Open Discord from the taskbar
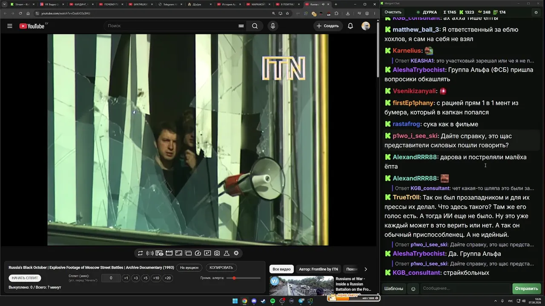Image resolution: width=545 pixels, height=306 pixels. coord(254,301)
